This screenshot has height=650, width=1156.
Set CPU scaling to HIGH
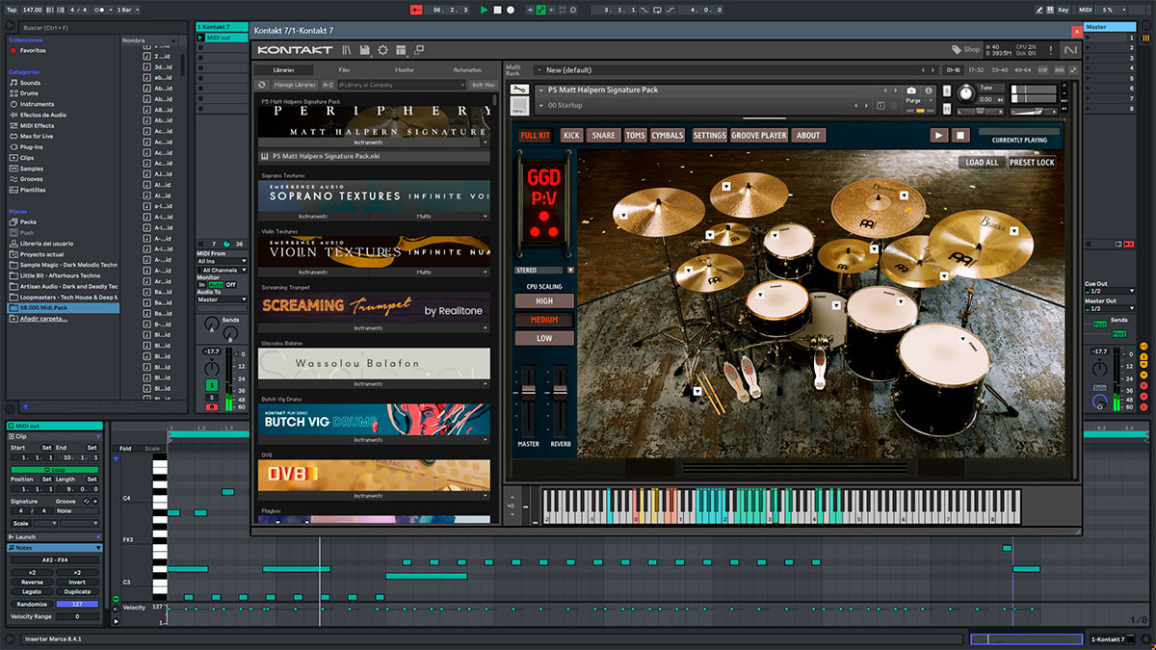coord(544,301)
